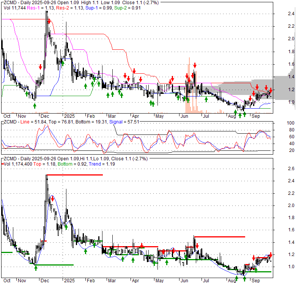
Task: Click the red down arrow above June peak, top chart
Action: pyautogui.click(x=195, y=66)
